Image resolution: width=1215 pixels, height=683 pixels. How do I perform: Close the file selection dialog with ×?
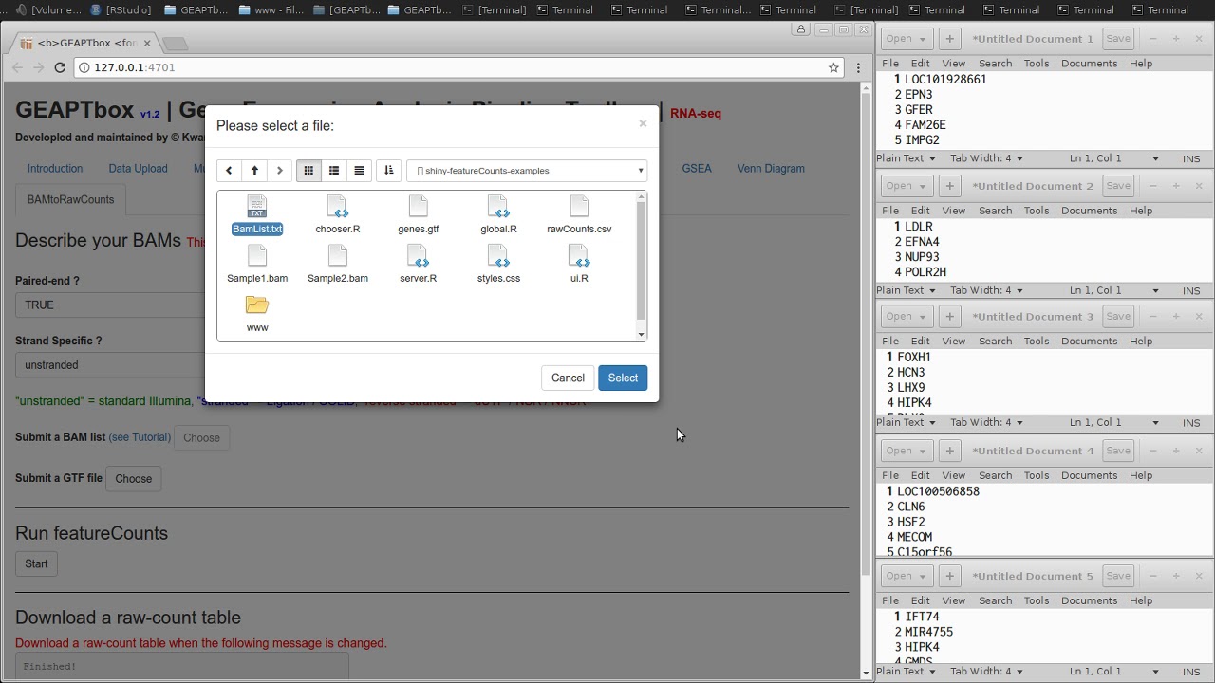click(643, 124)
